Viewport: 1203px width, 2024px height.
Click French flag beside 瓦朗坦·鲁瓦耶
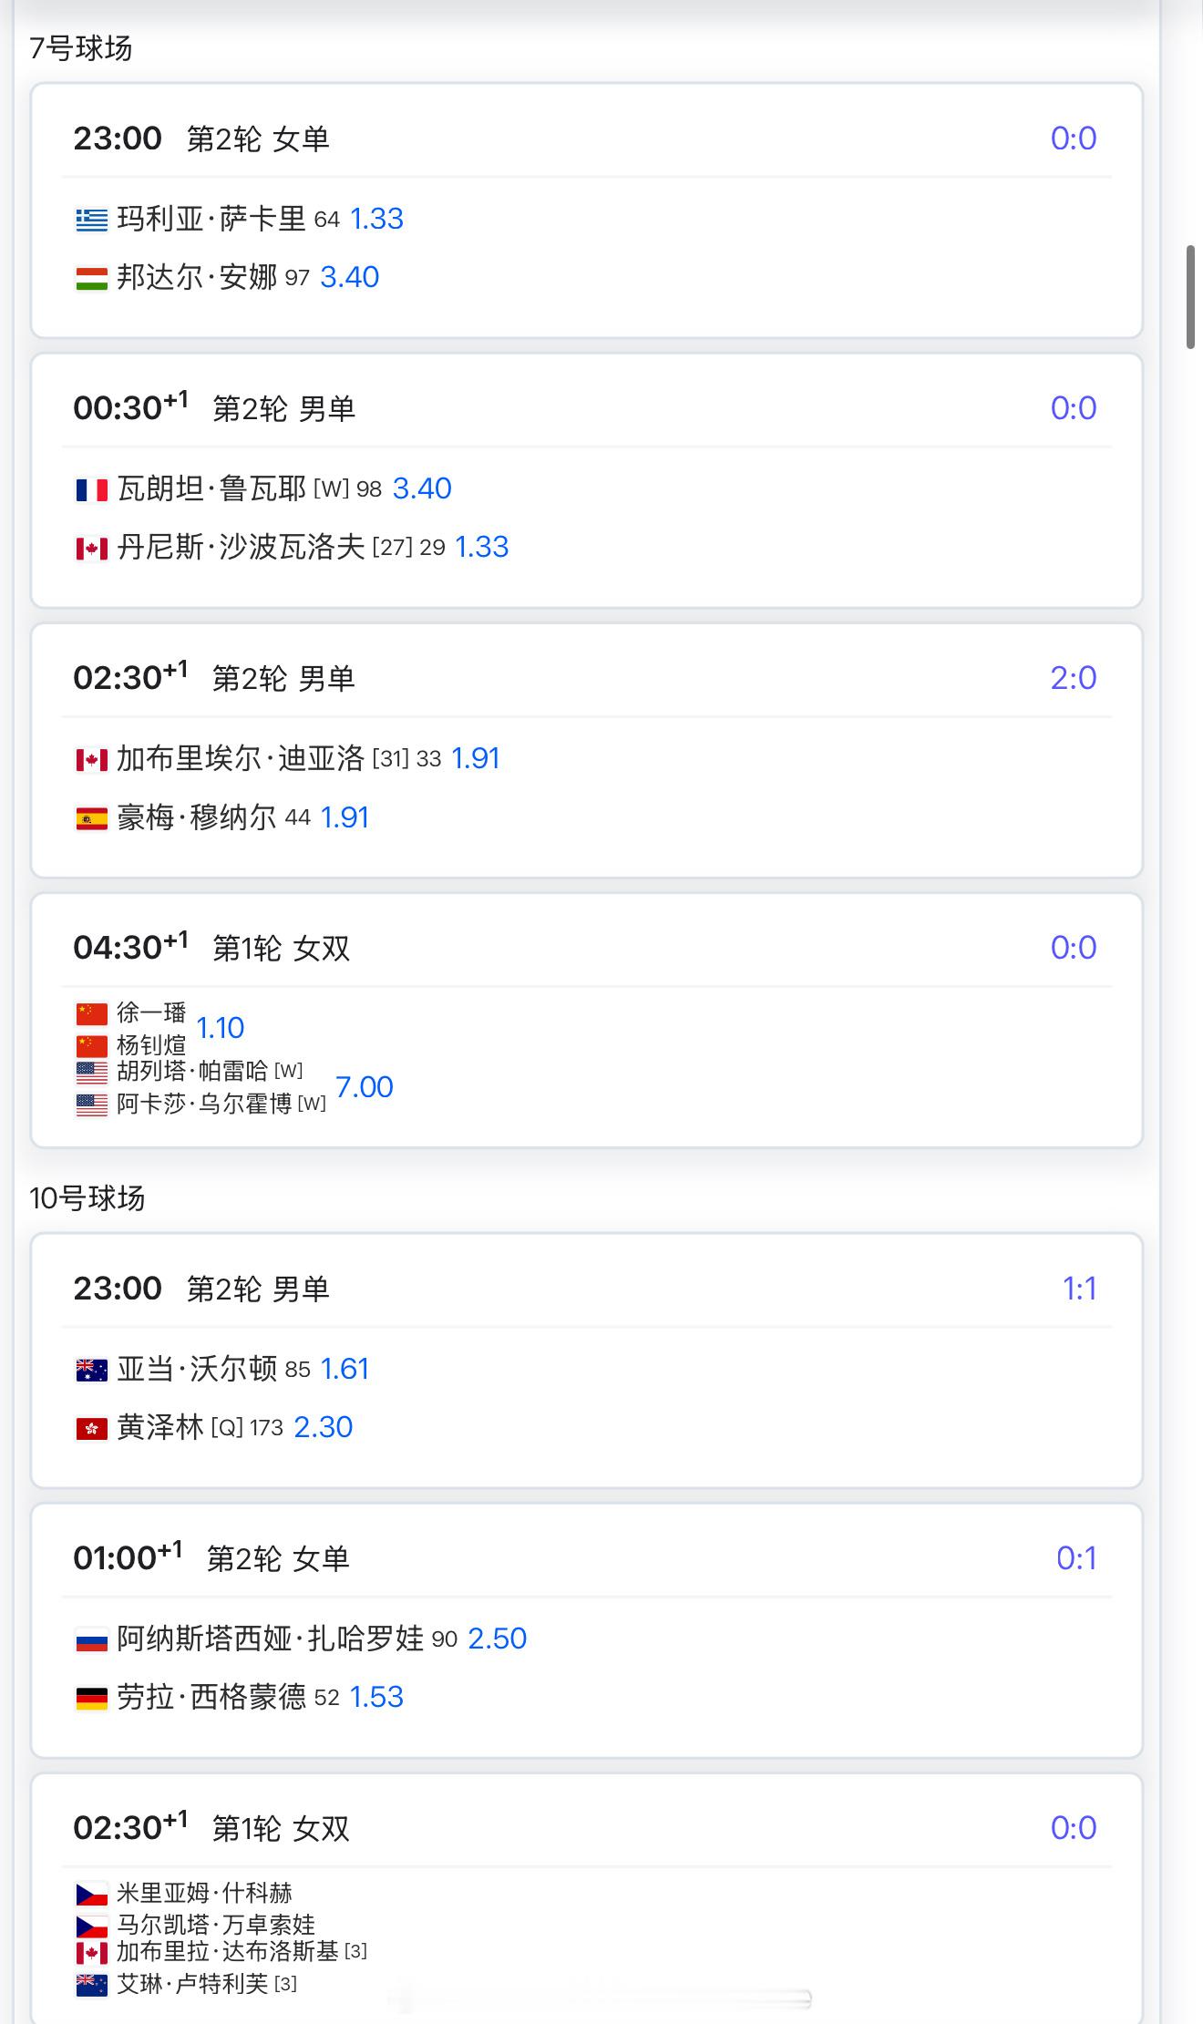pos(91,489)
